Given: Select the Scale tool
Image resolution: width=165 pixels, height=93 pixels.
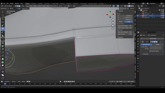Looking at the screenshot, I should click(3, 25).
